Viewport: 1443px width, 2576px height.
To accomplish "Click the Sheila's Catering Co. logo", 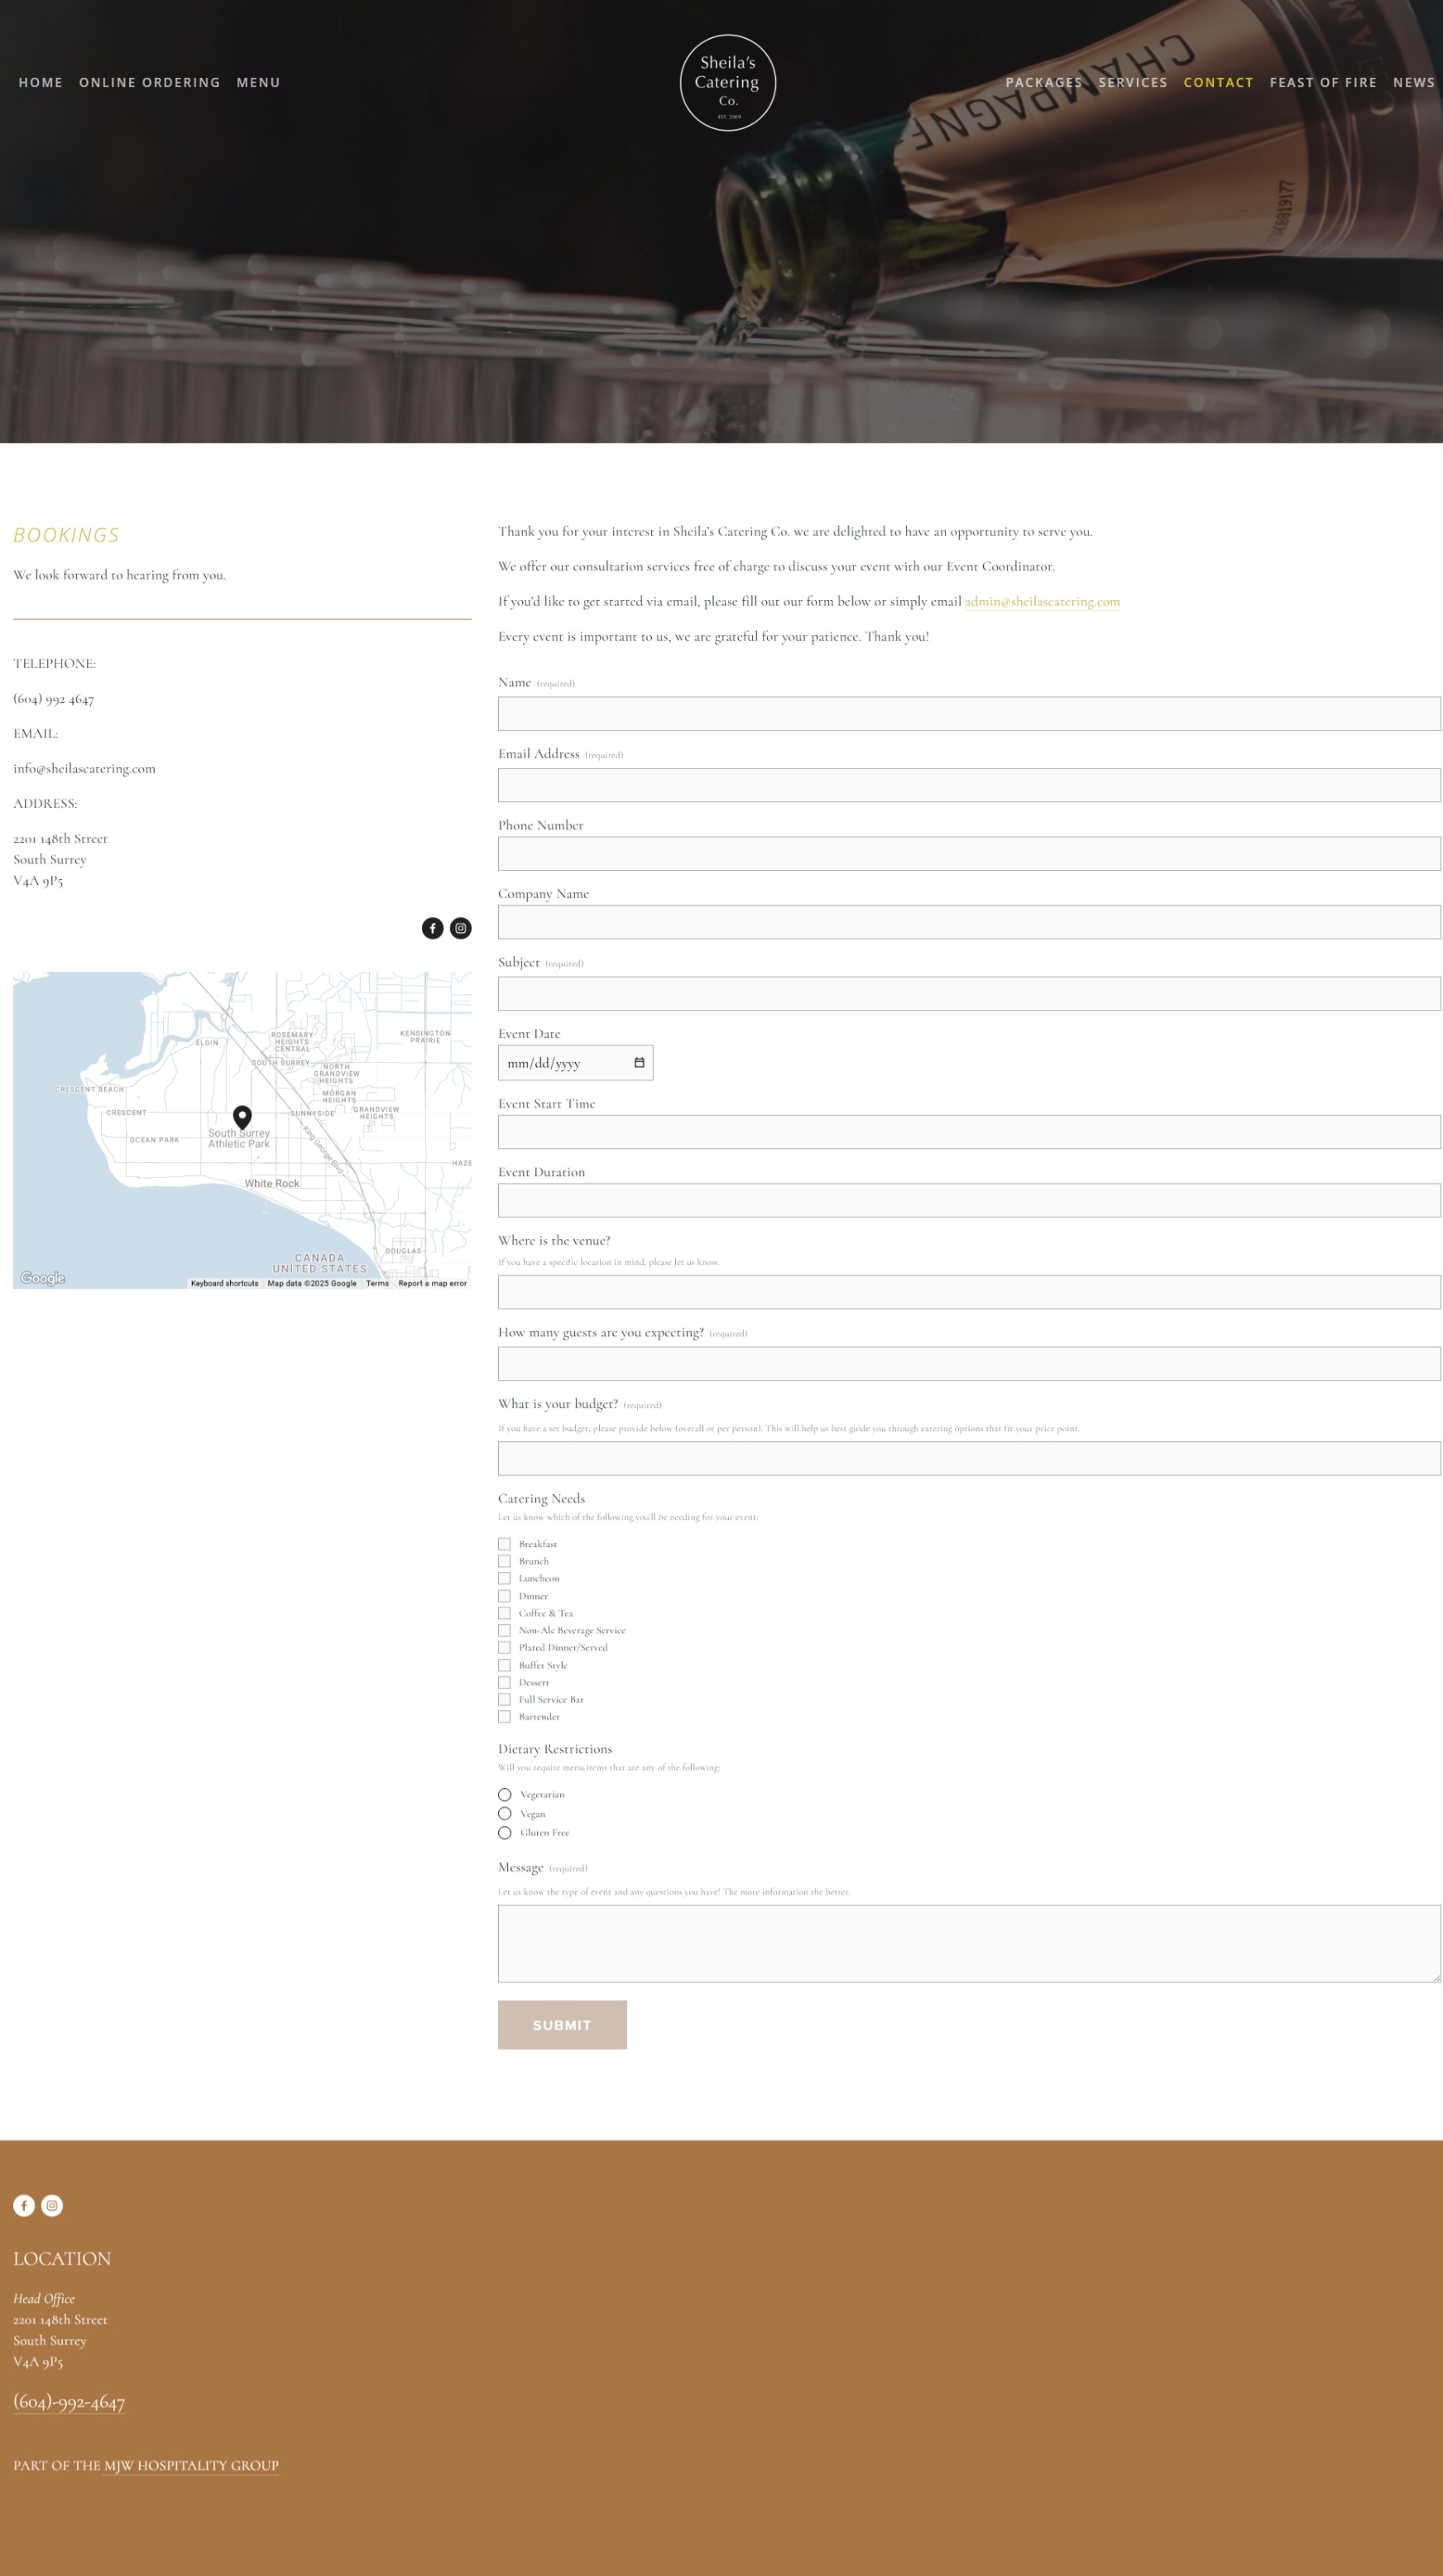I will point(727,83).
